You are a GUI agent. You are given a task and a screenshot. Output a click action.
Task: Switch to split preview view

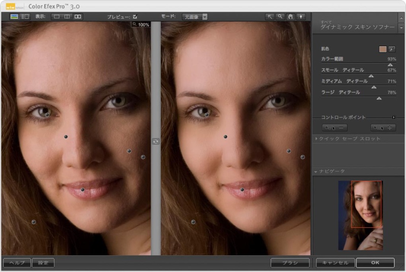tap(67, 17)
